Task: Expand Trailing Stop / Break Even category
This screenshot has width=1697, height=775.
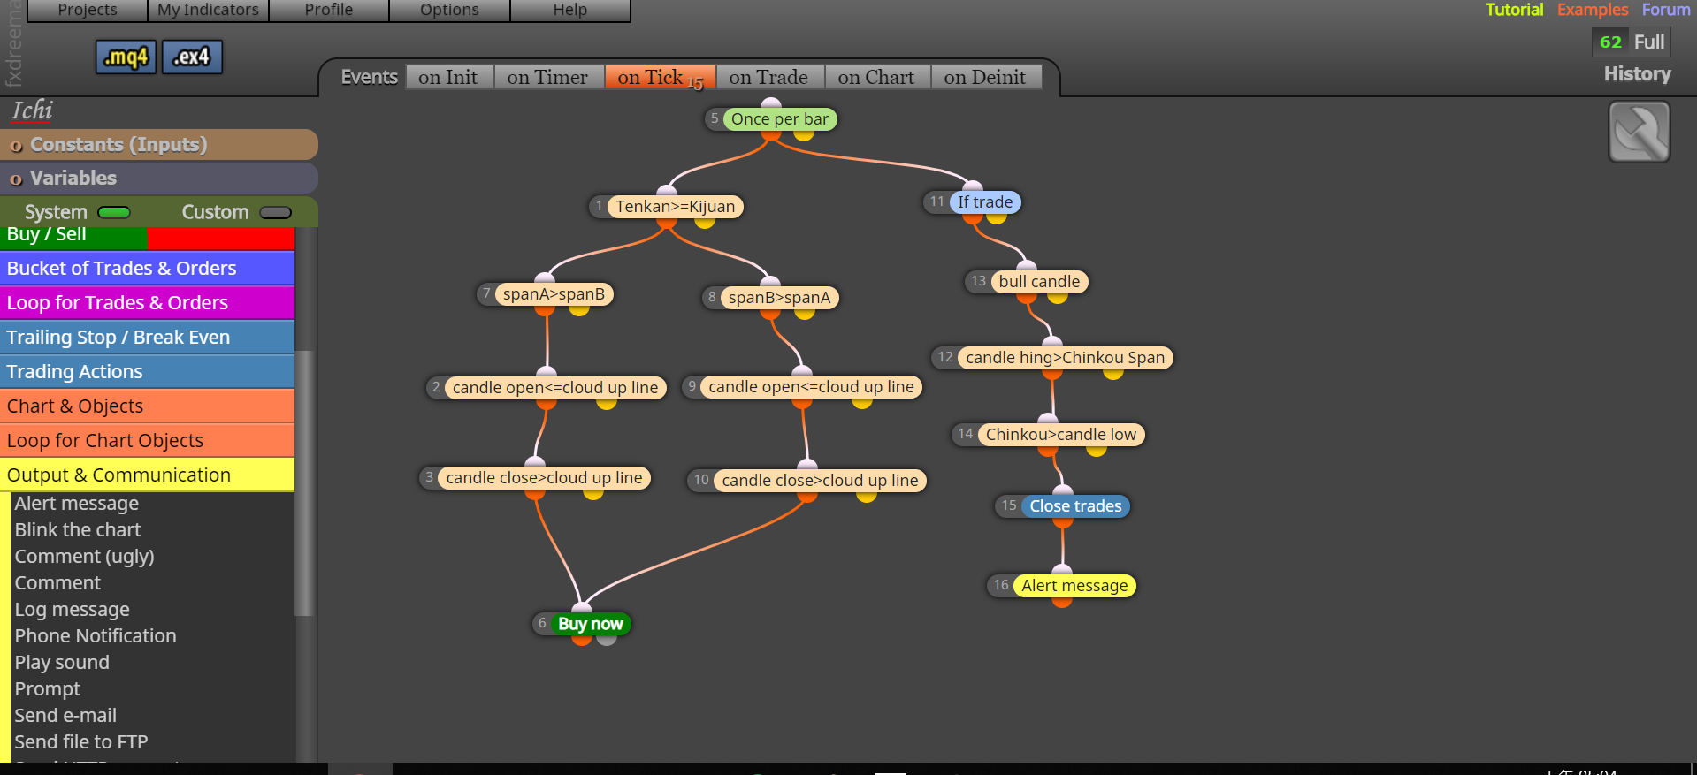Action: 147,338
